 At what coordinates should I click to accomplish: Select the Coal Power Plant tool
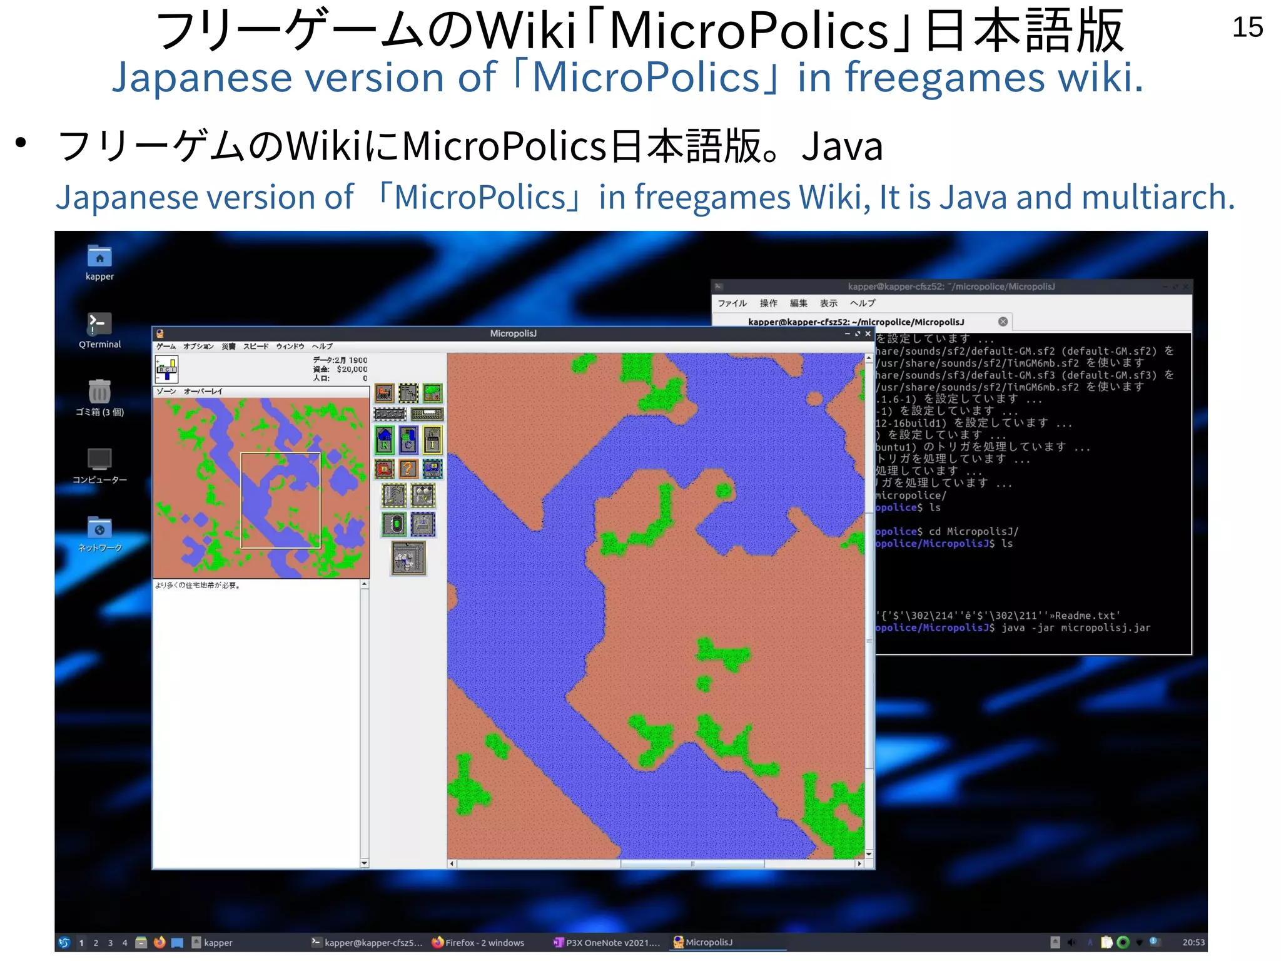[x=394, y=496]
